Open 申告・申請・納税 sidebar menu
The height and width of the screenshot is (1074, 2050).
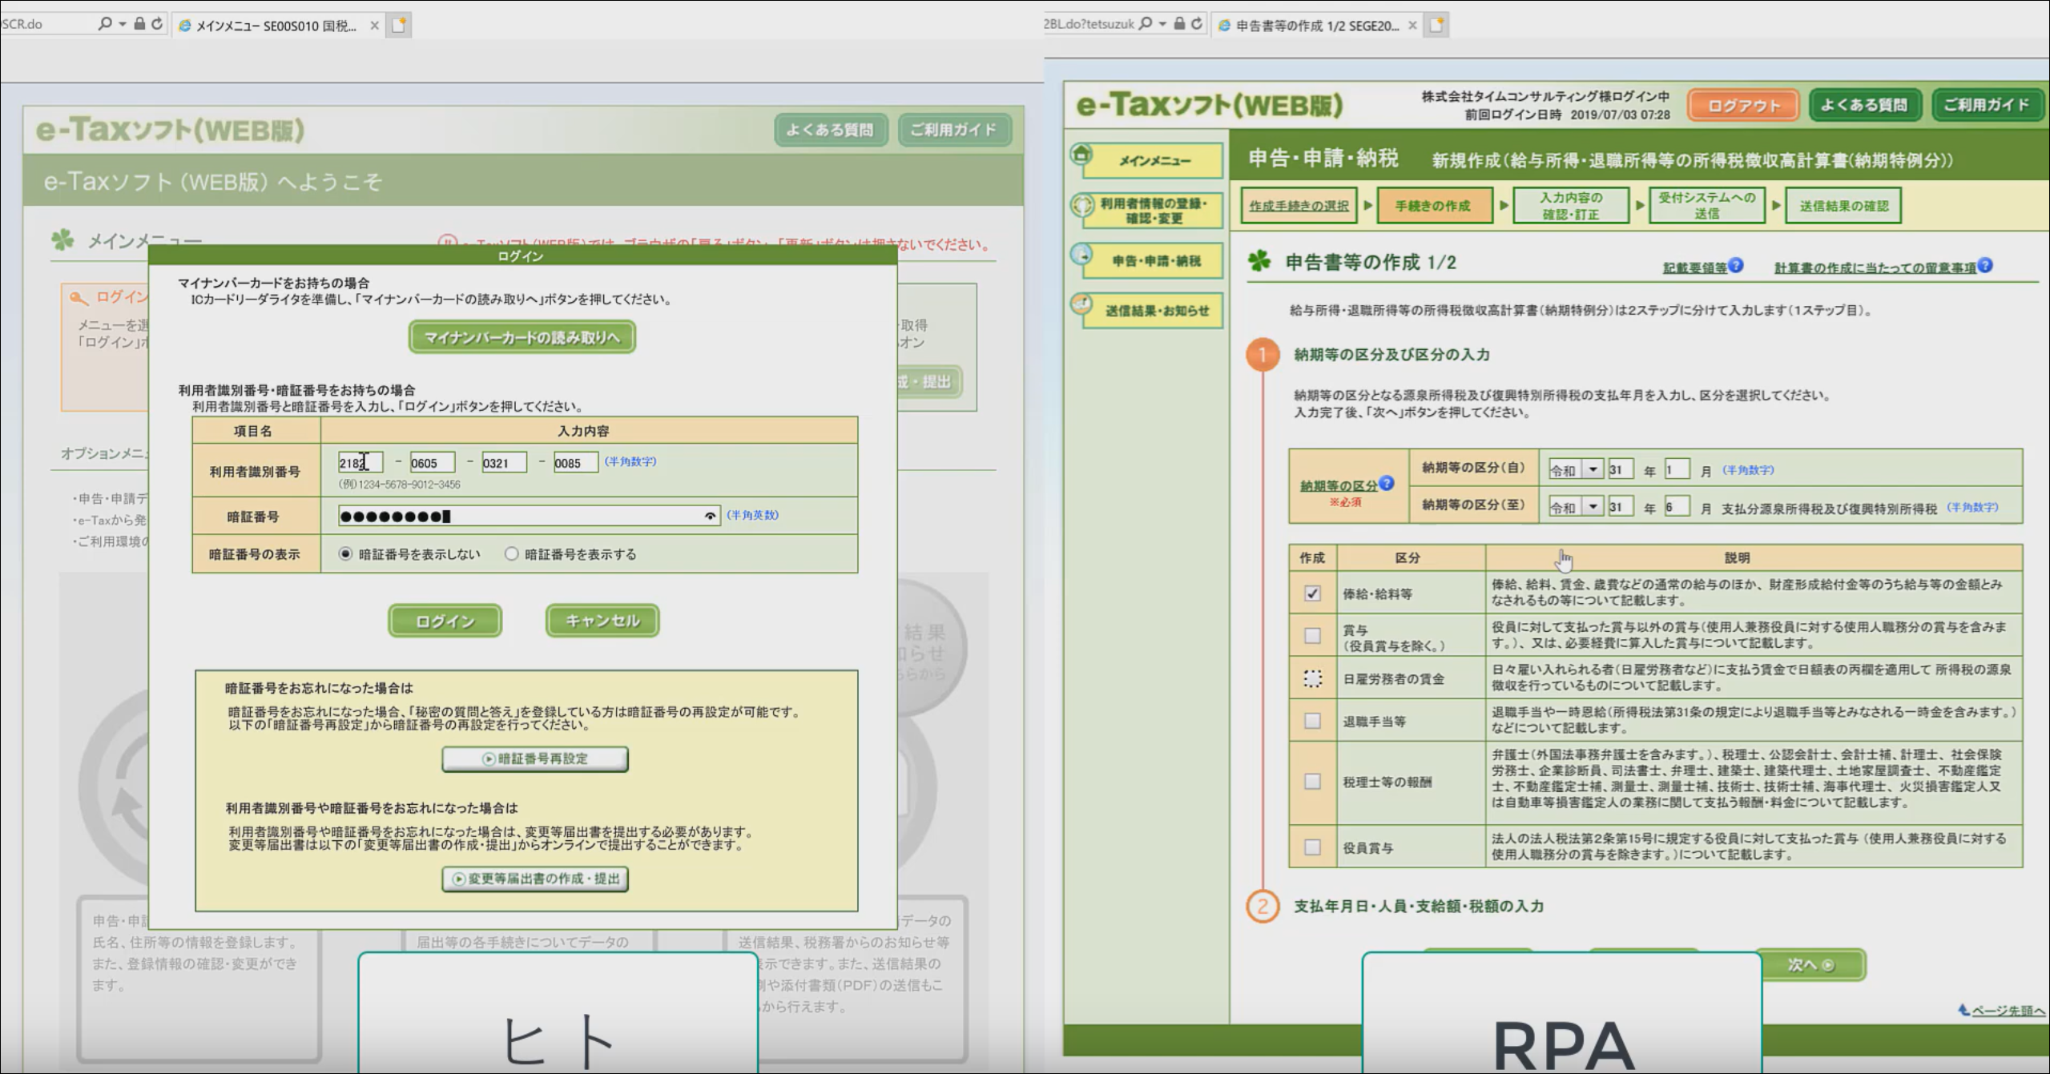pyautogui.click(x=1154, y=260)
